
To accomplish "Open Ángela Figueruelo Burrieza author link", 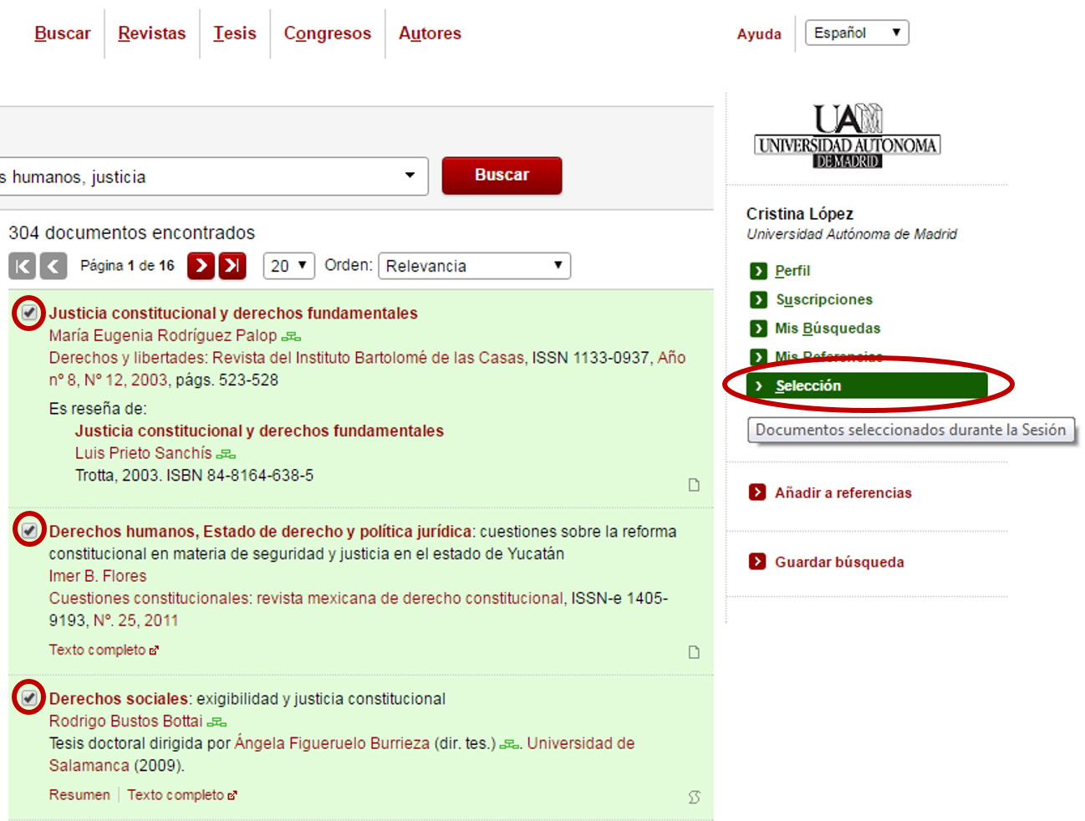I will click(x=332, y=743).
